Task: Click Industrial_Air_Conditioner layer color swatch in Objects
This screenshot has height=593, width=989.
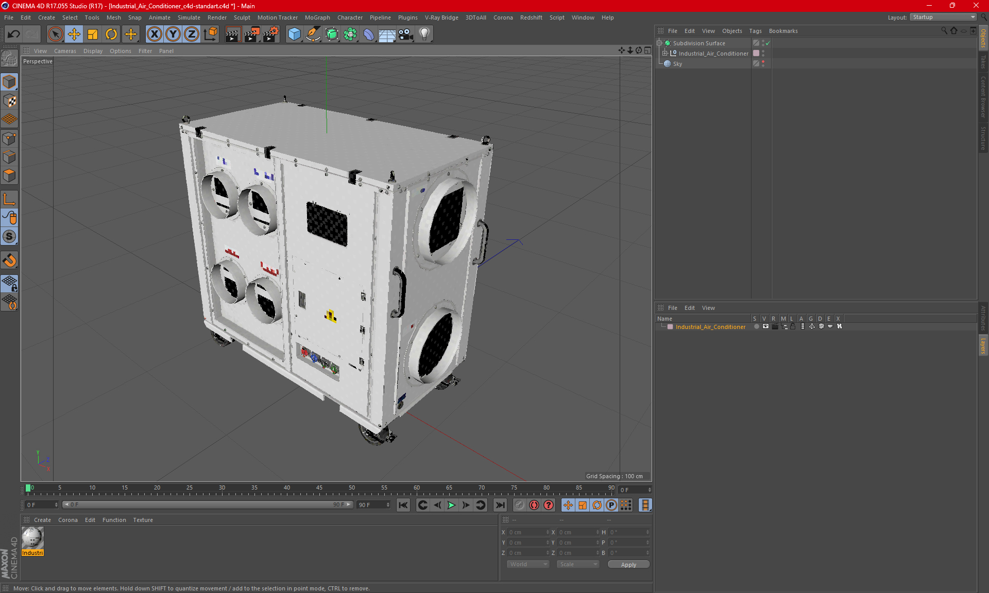Action: click(x=756, y=53)
